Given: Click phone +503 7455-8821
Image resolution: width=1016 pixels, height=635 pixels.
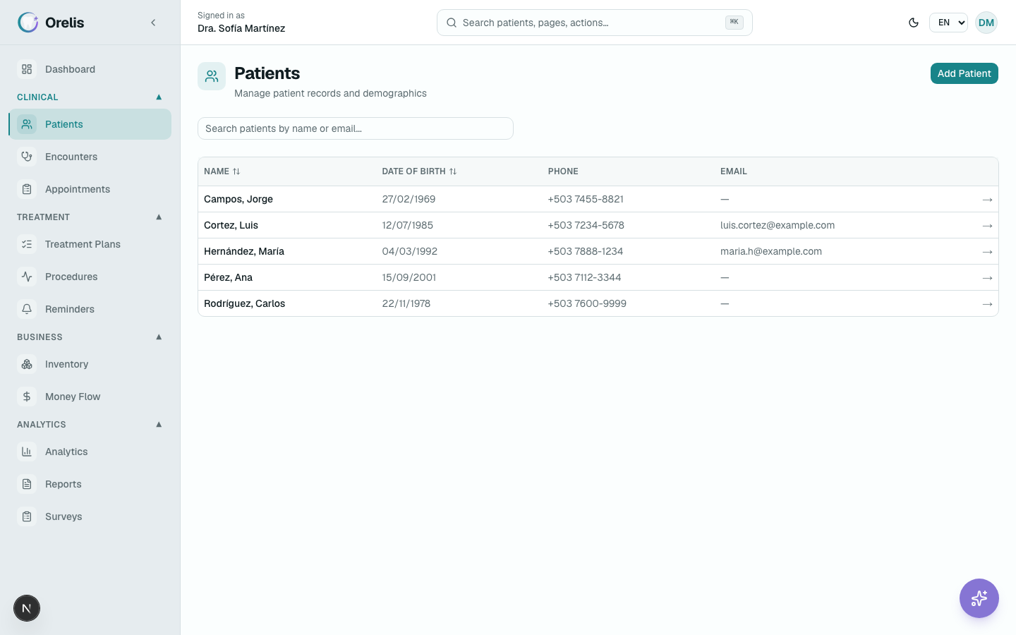Looking at the screenshot, I should 586,199.
